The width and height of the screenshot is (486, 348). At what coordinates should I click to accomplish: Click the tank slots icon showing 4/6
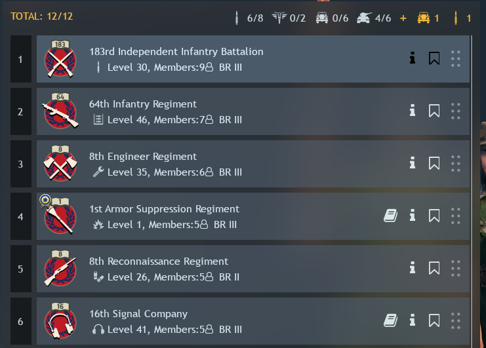pos(364,18)
